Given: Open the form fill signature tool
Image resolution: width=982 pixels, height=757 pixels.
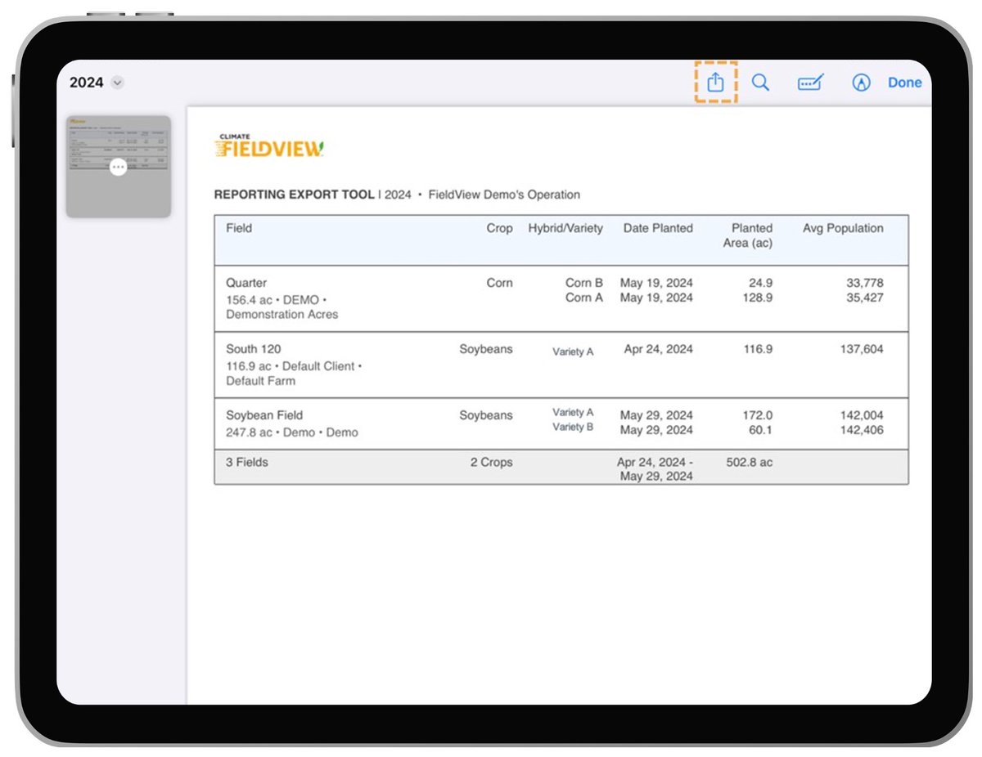Looking at the screenshot, I should pos(810,83).
